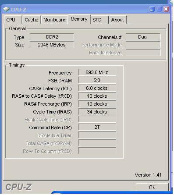Click the FSB:DRAM label

60,81
